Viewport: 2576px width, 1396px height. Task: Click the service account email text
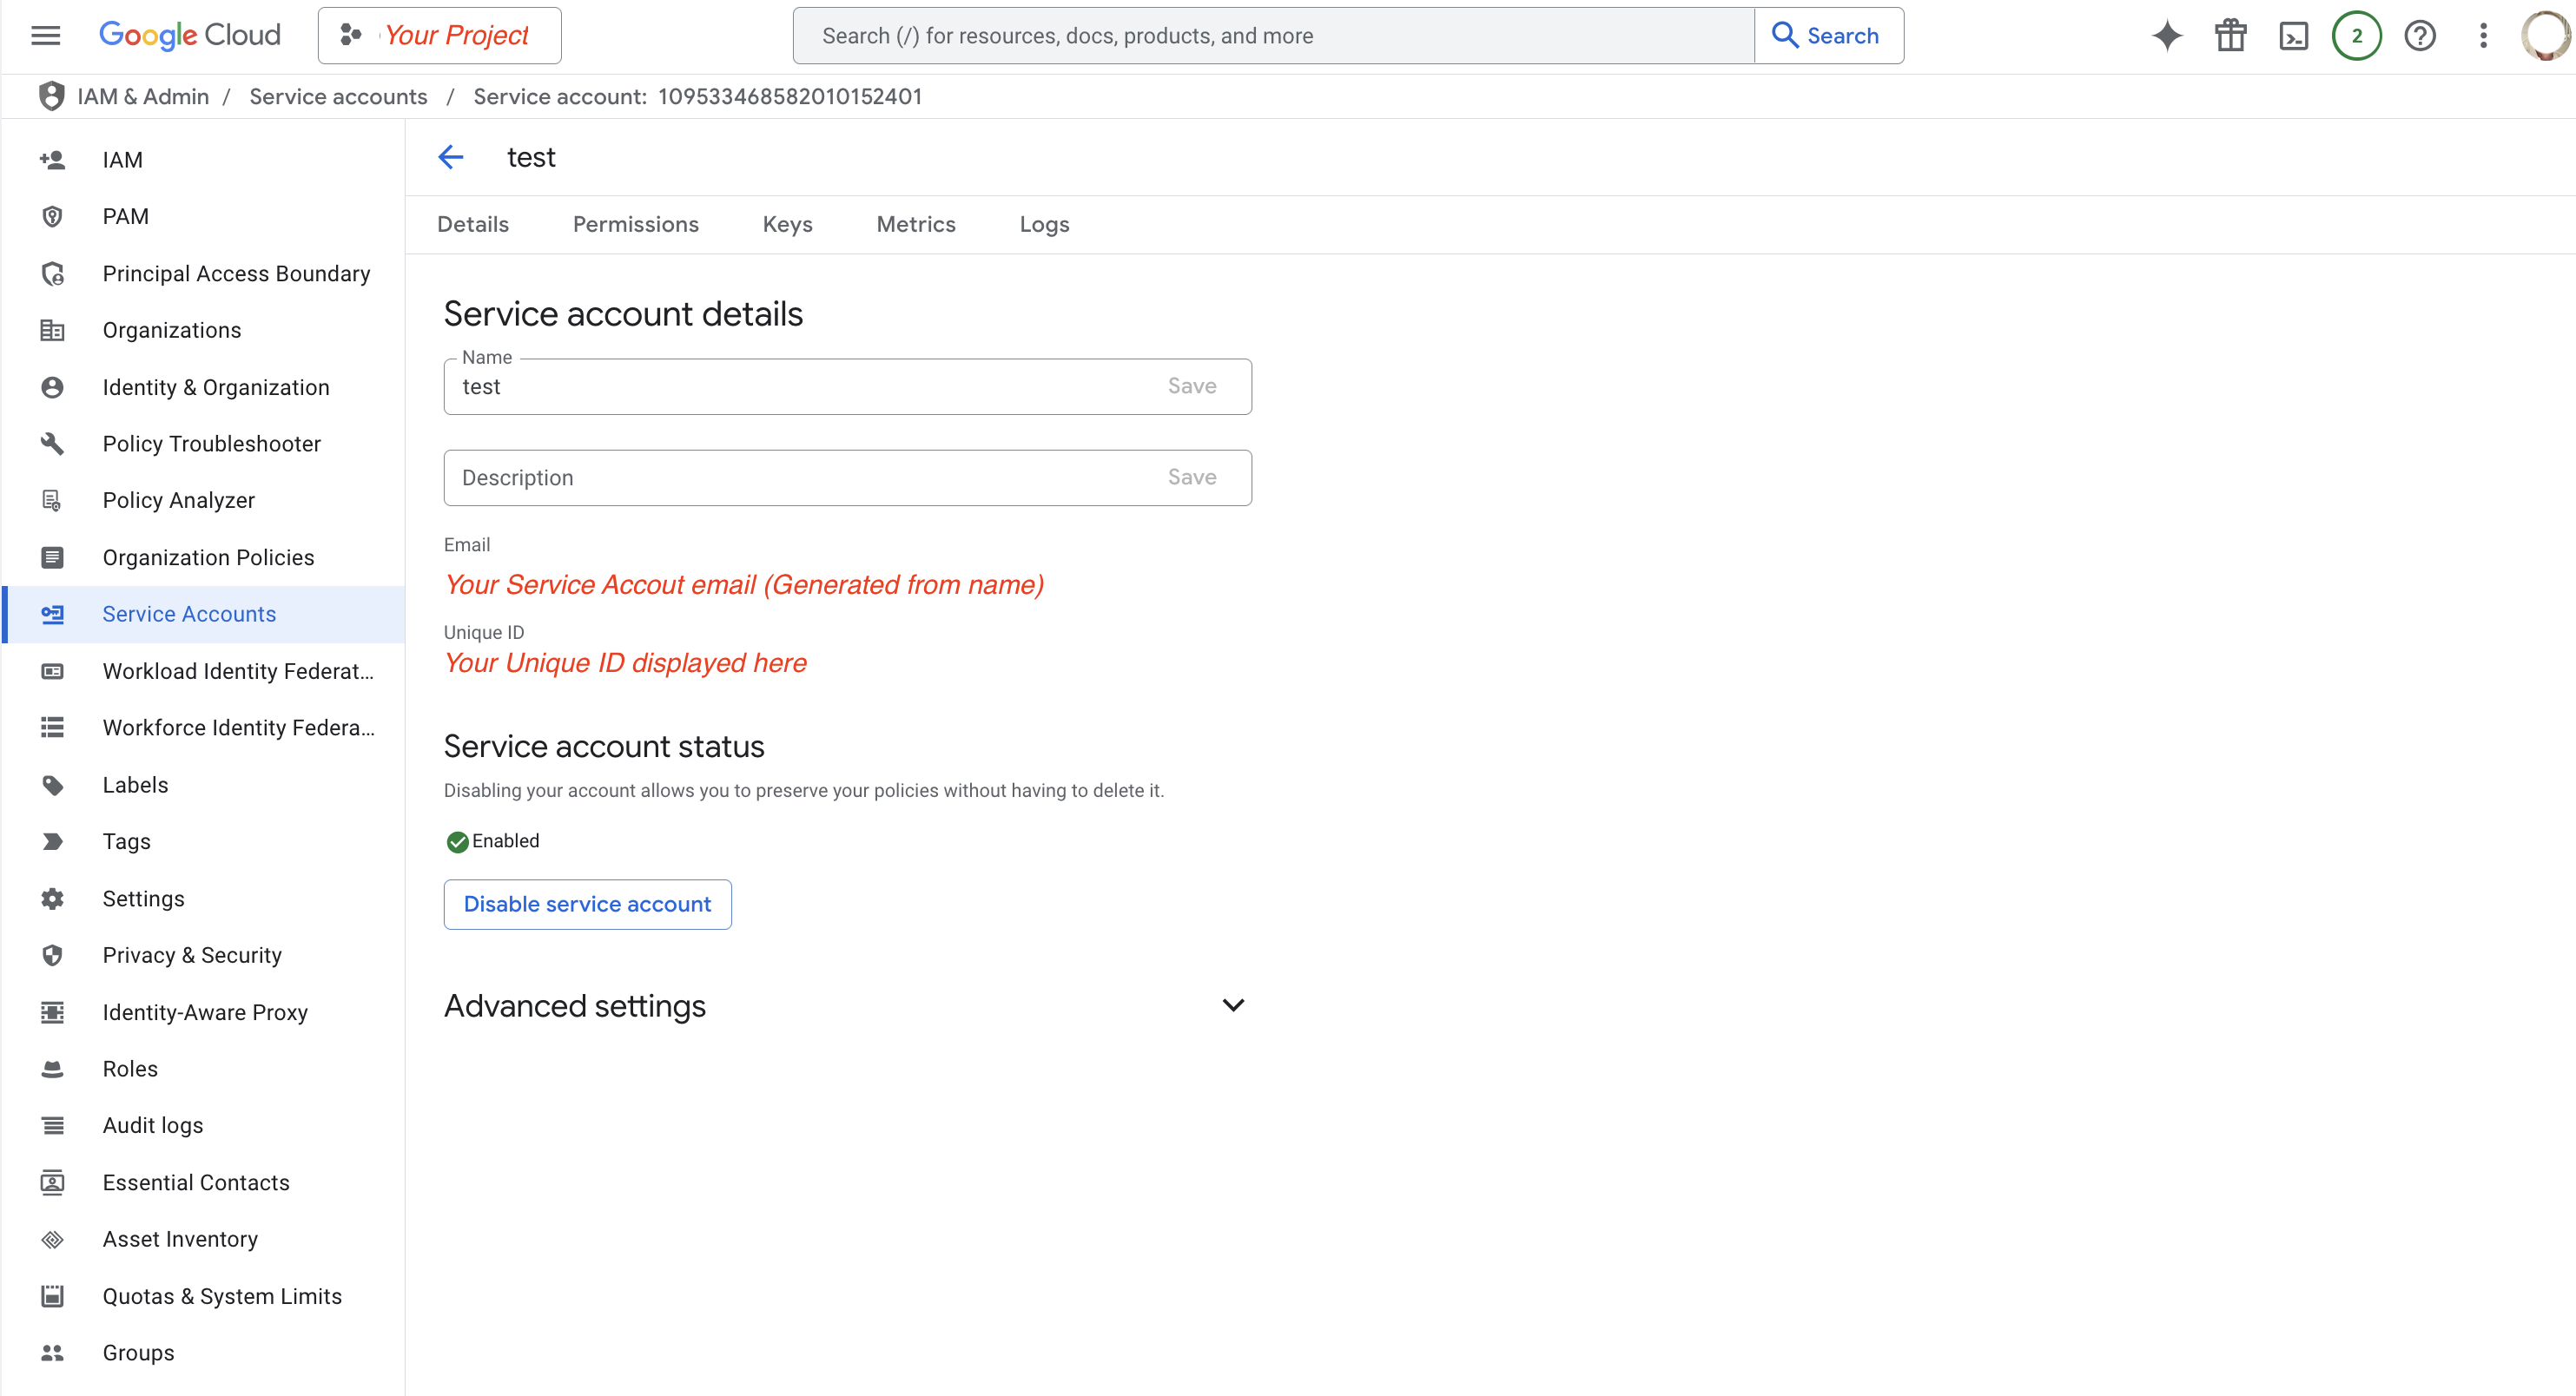point(743,584)
